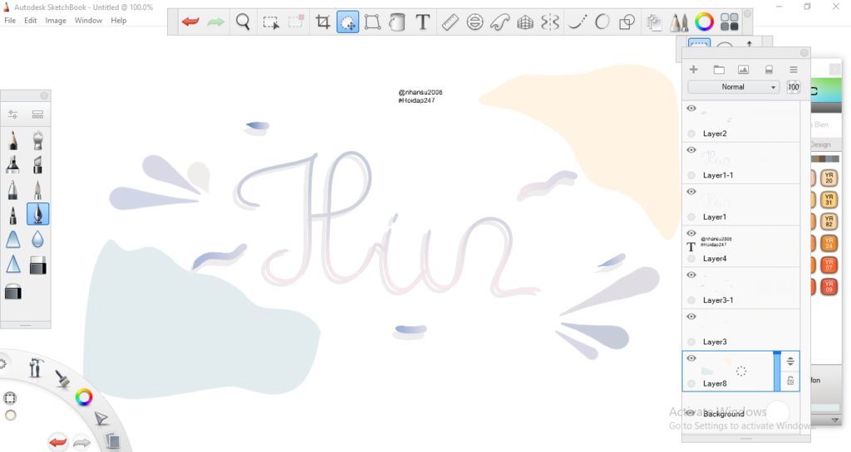Hide Layer8 with its eye icon
Viewport: 851px width, 452px height.
coord(691,358)
